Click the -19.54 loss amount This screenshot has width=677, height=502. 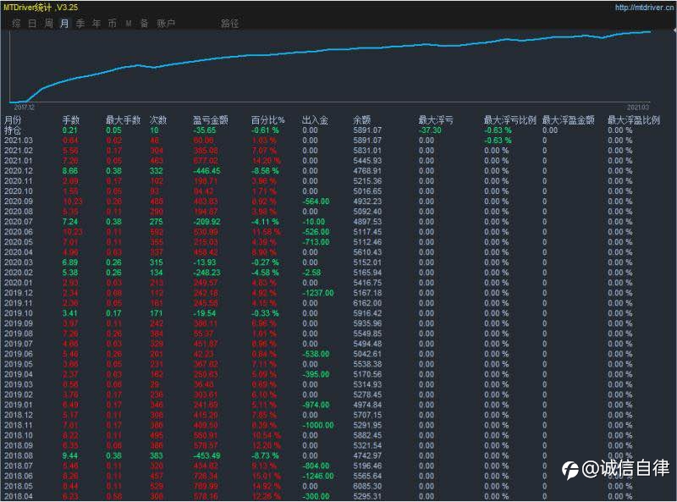click(205, 313)
